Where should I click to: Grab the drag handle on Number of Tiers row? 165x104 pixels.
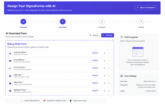tap(105, 91)
